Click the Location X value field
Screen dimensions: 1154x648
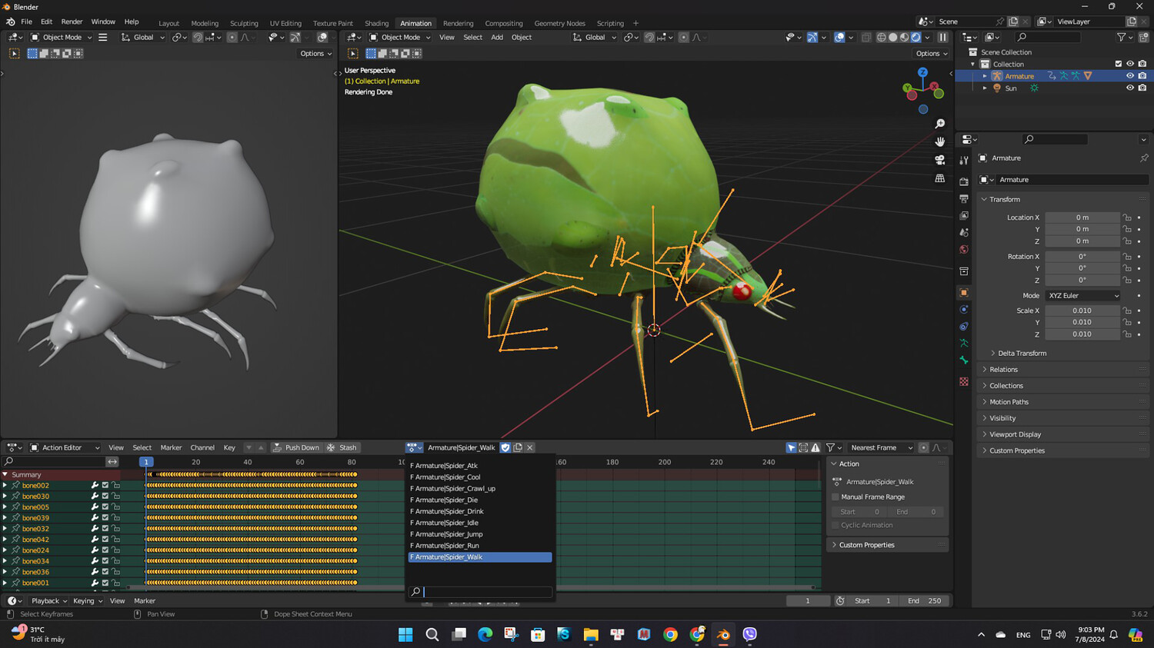click(x=1082, y=218)
